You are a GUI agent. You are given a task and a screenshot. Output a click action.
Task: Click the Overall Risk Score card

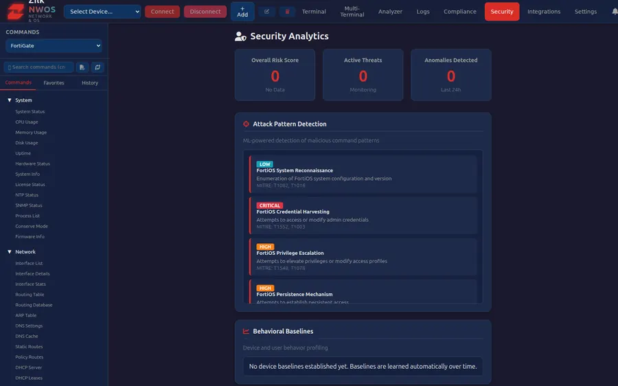pyautogui.click(x=275, y=75)
